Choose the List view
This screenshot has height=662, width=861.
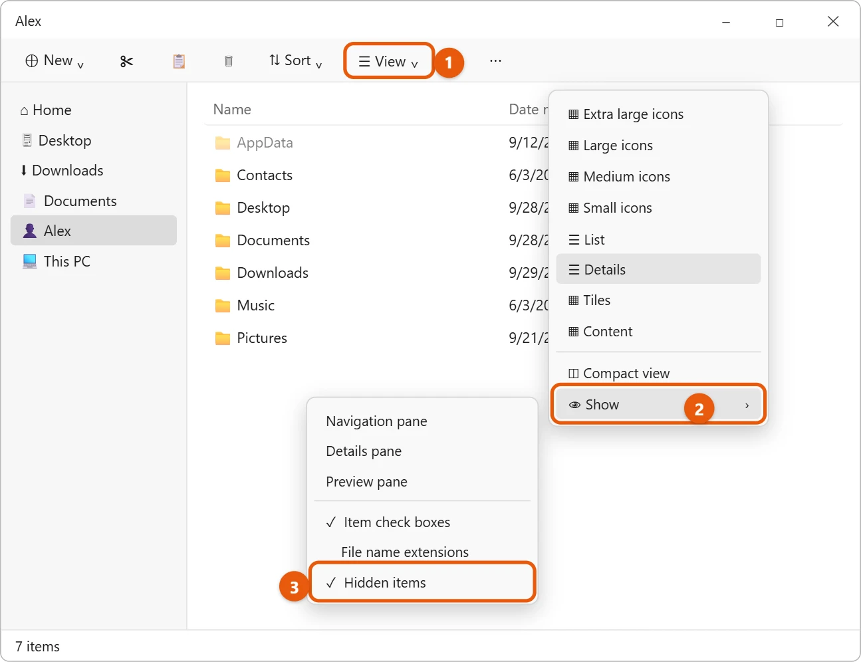pos(658,239)
